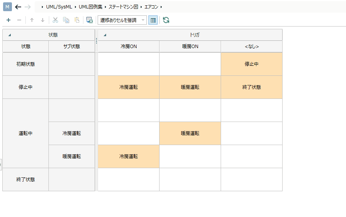Move item up with up arrow
The width and height of the screenshot is (346, 217).
[x=32, y=20]
